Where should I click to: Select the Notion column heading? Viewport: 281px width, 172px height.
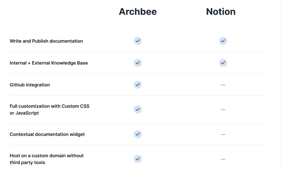[221, 12]
